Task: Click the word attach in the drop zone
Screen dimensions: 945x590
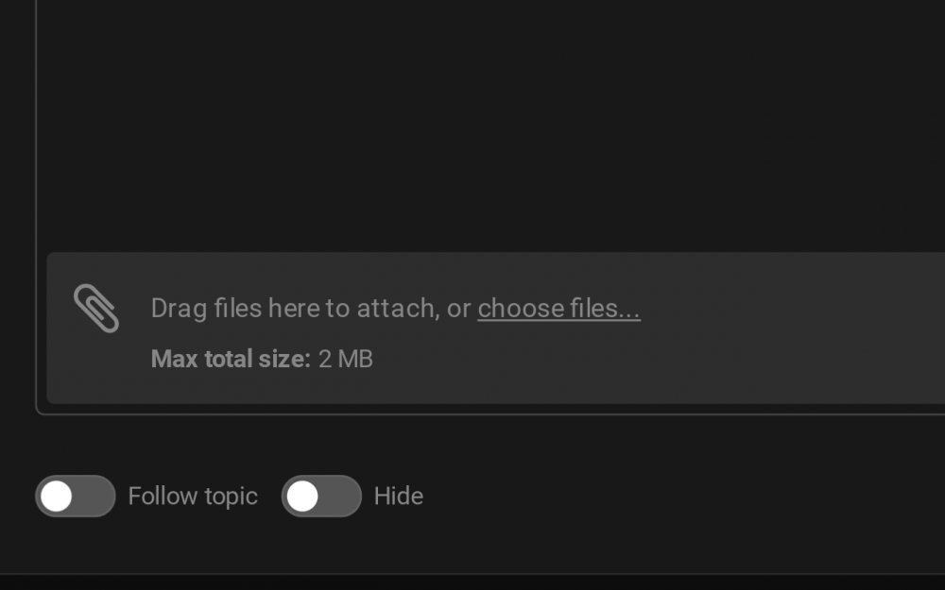Action: (398, 309)
